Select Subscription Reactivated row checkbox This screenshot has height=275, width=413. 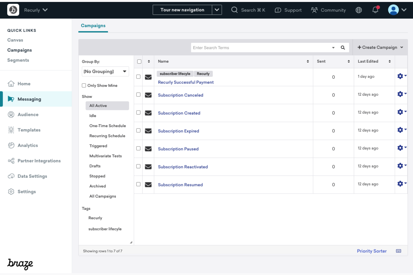coord(138,166)
